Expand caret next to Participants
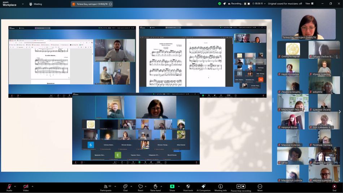 click(115, 186)
